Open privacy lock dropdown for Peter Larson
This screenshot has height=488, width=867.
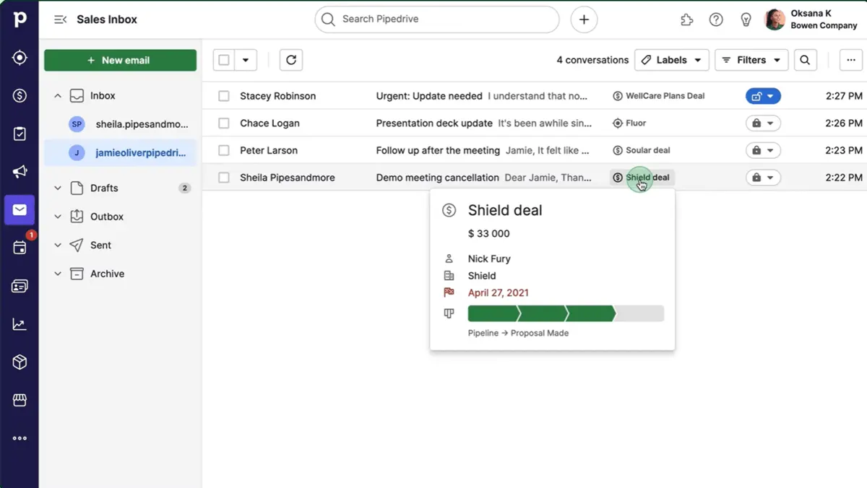point(763,150)
